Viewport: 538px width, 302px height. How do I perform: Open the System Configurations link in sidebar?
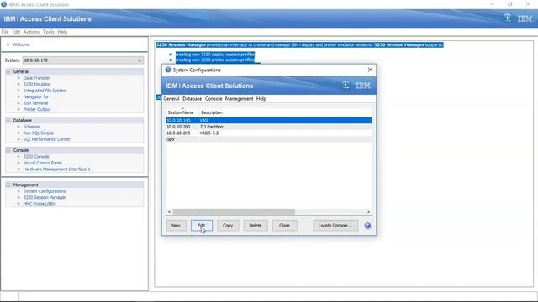pyautogui.click(x=45, y=191)
